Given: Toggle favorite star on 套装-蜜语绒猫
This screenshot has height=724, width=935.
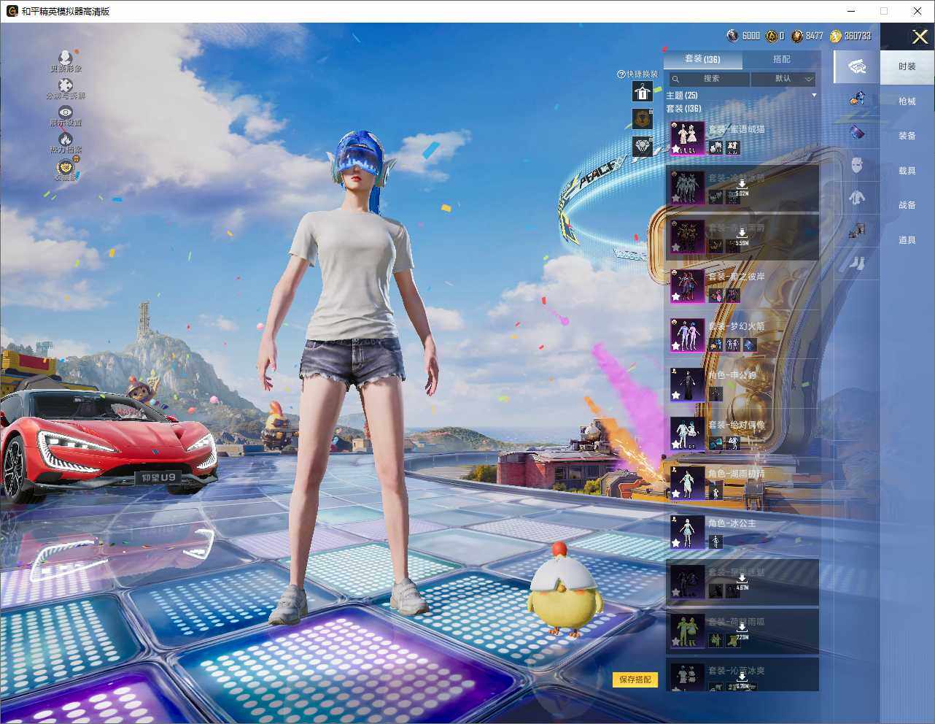Looking at the screenshot, I should (x=676, y=149).
